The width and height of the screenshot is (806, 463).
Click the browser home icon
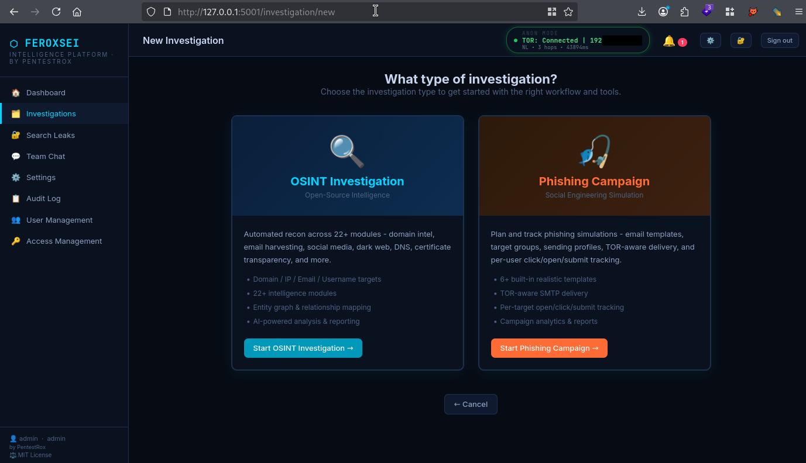[x=77, y=12]
